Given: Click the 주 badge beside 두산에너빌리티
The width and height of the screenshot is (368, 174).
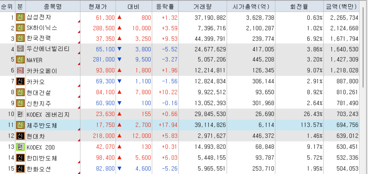Looking at the screenshot, I should click(20, 49).
